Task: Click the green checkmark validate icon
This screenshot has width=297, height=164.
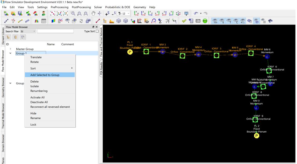Action: click(x=184, y=21)
